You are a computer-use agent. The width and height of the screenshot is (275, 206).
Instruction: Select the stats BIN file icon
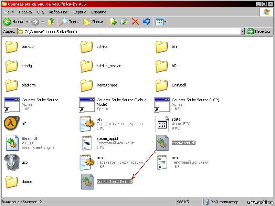[162, 124]
